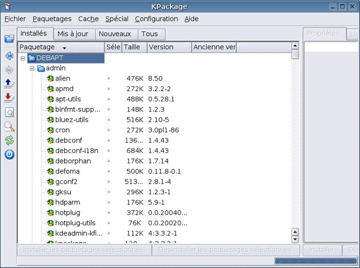Screen dimensions: 360x268
Task: Select the debconf-i18n package name
Action: (76, 151)
